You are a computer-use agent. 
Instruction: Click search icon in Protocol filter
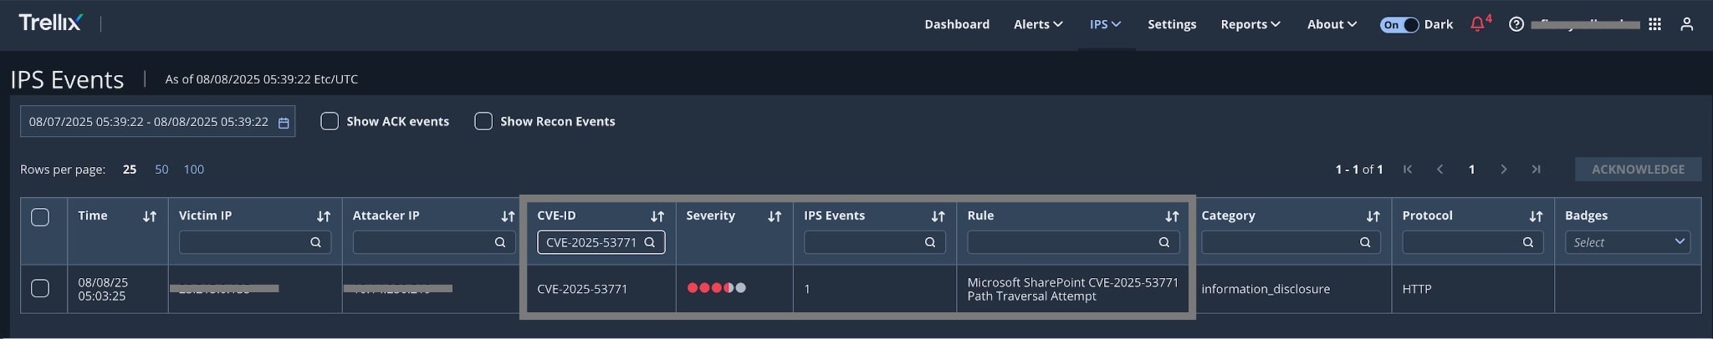[1527, 242]
